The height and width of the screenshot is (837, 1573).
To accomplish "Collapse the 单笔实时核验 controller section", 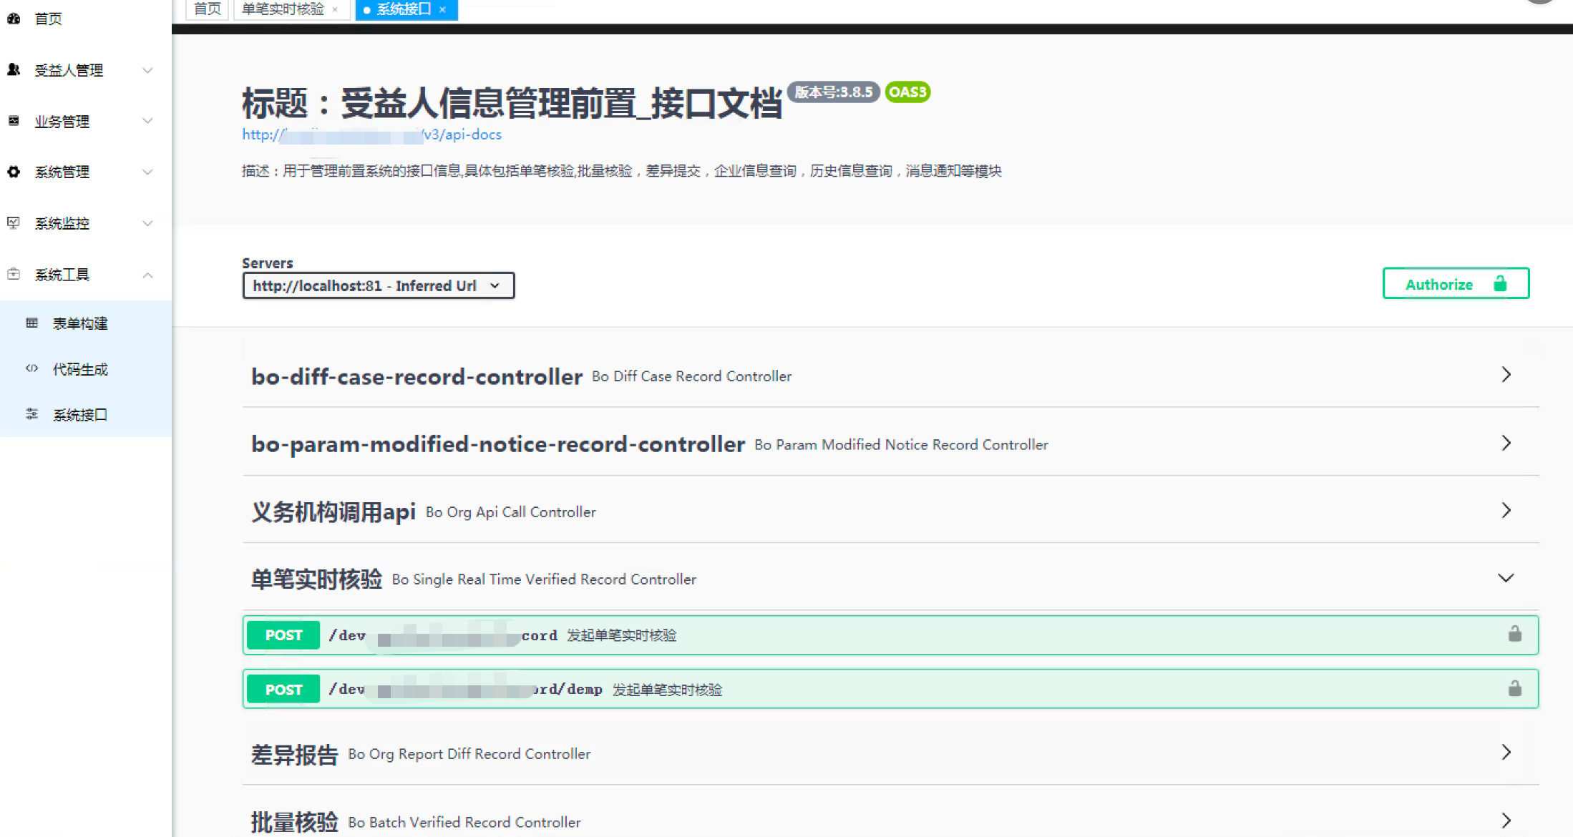I will [x=891, y=578].
